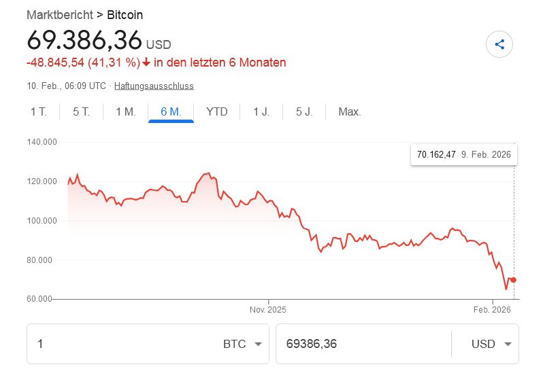Viewport: 543px width, 369px height.
Task: Click the BTC amount input field
Action: pos(122,344)
